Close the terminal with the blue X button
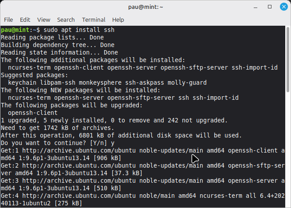Viewport: 291px width, 208px height. [282, 7]
